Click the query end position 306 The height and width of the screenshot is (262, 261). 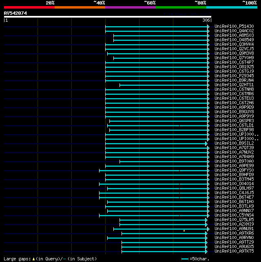(206, 20)
